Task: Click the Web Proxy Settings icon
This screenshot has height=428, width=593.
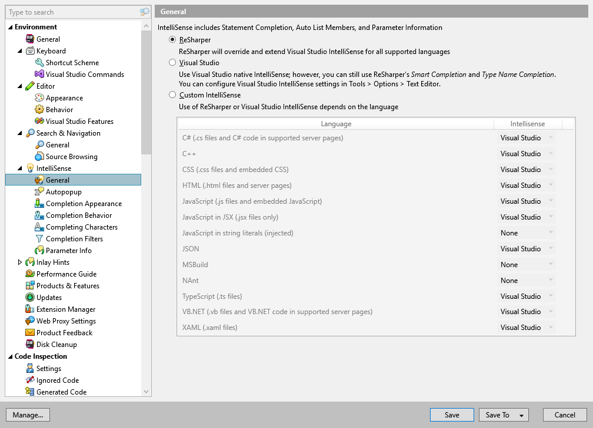Action: (x=30, y=321)
